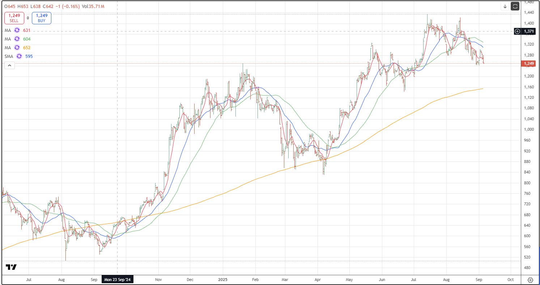Click the TradingView logo at bottom left
Screen dimensions: 540x285
[x=11, y=267]
